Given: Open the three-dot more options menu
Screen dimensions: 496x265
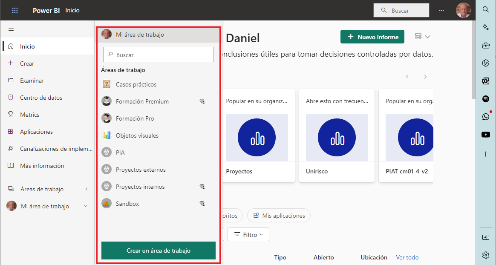Looking at the screenshot, I should (x=441, y=10).
